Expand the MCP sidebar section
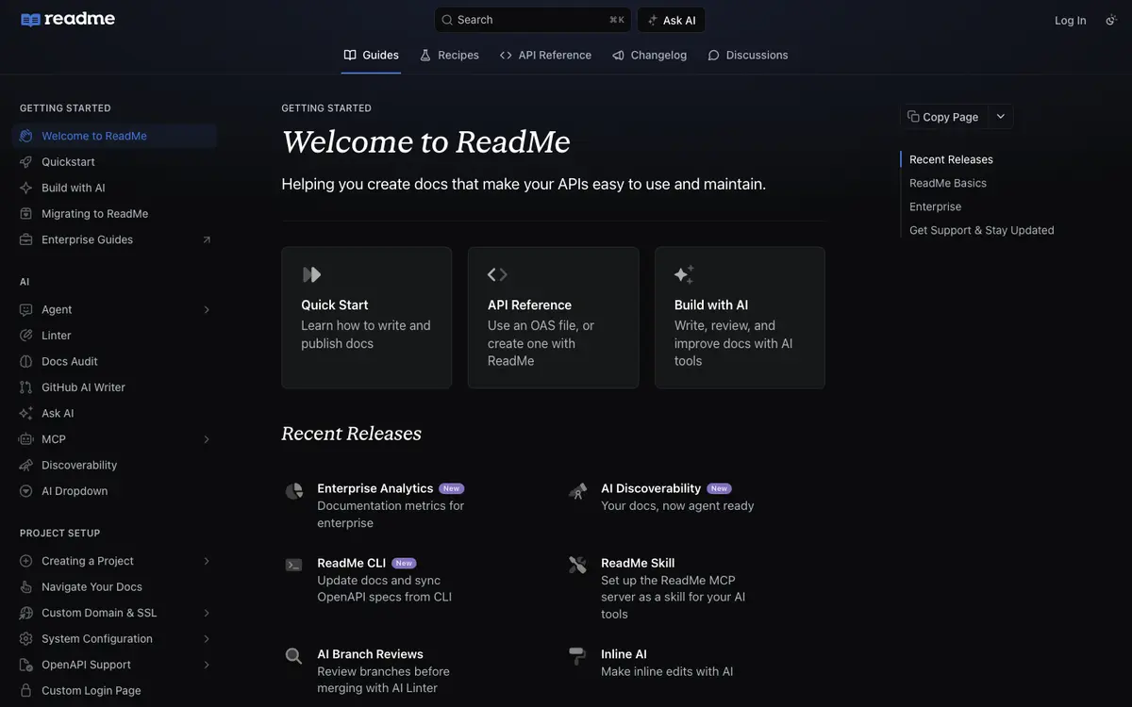Screen dimensions: 1132x707 pos(207,439)
